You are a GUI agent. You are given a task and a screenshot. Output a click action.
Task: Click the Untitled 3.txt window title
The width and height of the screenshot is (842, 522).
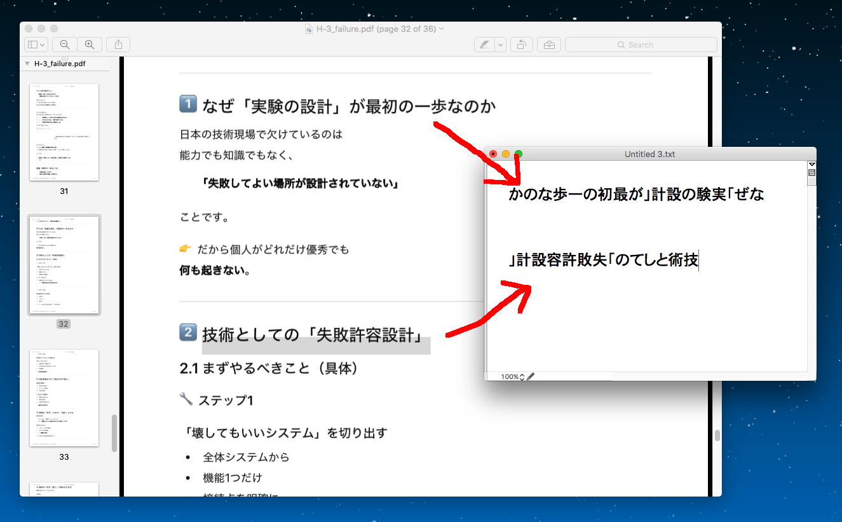click(x=648, y=155)
